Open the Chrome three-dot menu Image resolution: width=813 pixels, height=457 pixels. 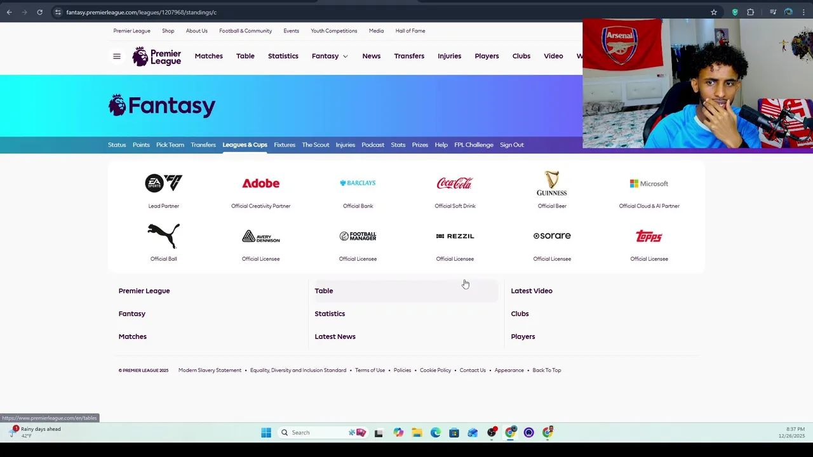[803, 12]
